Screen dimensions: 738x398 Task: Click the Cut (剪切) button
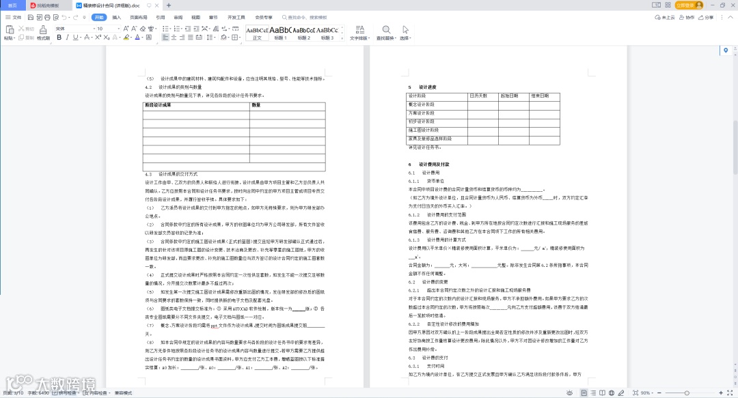(x=27, y=29)
